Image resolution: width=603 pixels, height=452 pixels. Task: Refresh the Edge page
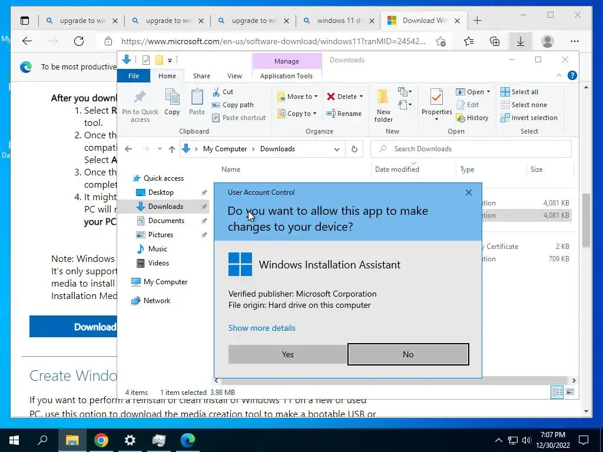pyautogui.click(x=79, y=41)
